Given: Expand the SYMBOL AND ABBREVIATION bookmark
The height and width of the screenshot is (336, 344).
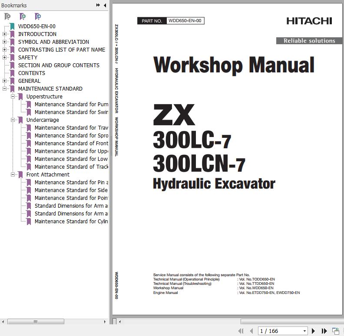Looking at the screenshot, I should 4,42.
